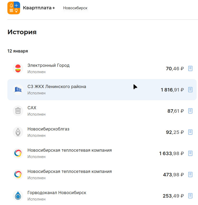
Task: Open the Электронный Город payment name
Action: click(48, 66)
